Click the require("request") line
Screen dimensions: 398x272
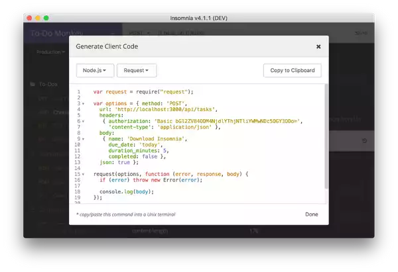pos(143,92)
